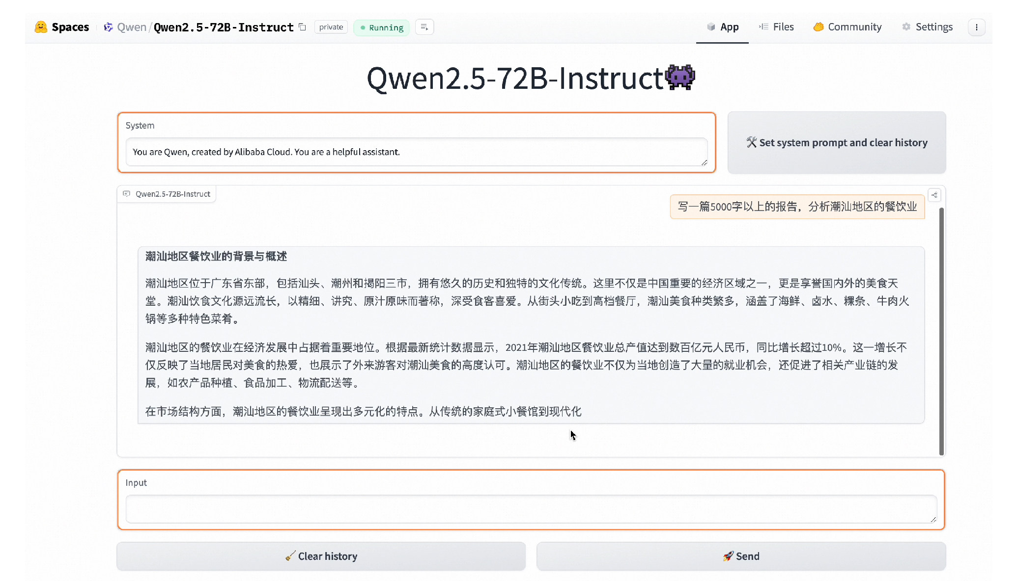Click Set system prompt and clear history

(836, 142)
